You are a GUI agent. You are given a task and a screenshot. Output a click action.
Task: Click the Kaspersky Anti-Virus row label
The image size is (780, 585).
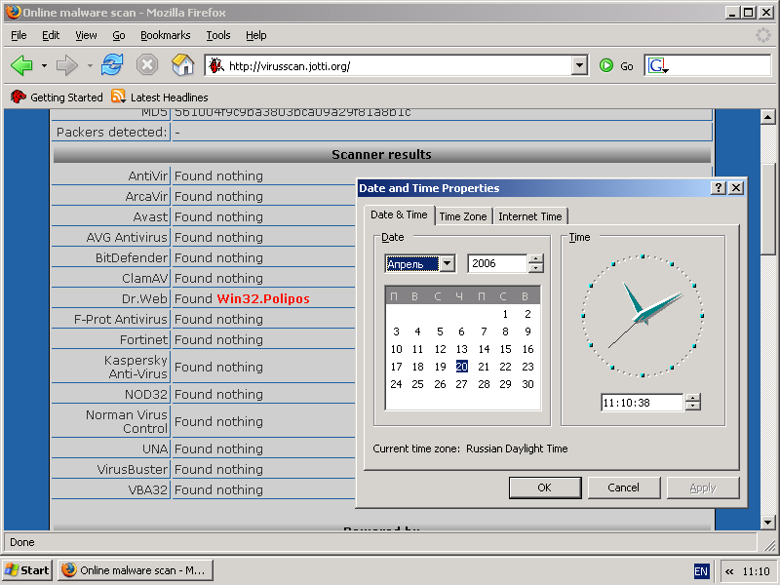pyautogui.click(x=136, y=367)
